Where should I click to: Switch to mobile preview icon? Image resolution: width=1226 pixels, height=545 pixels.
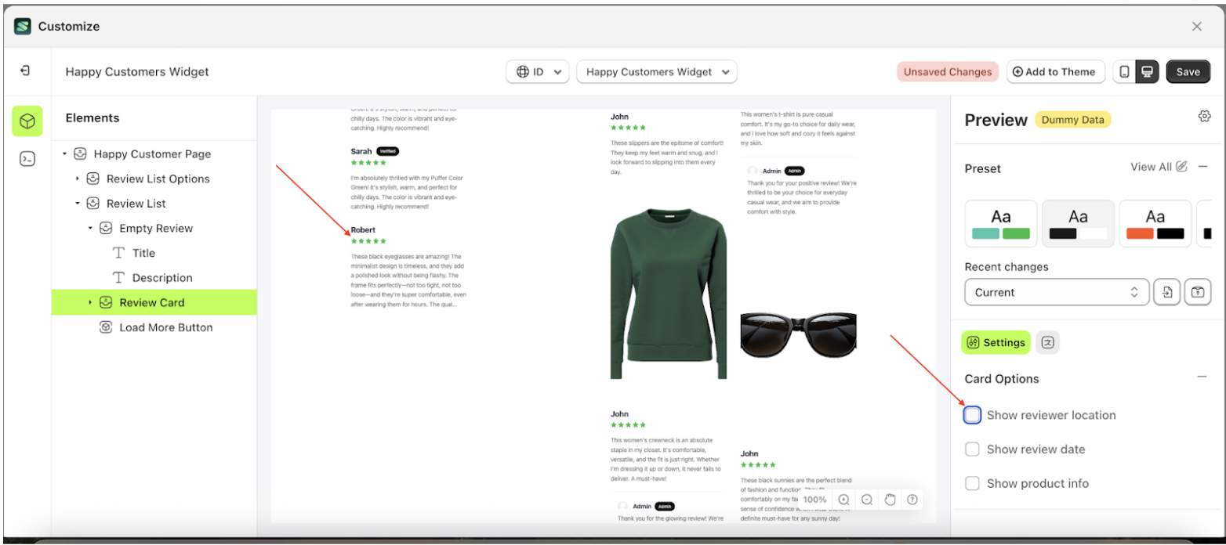(1124, 72)
